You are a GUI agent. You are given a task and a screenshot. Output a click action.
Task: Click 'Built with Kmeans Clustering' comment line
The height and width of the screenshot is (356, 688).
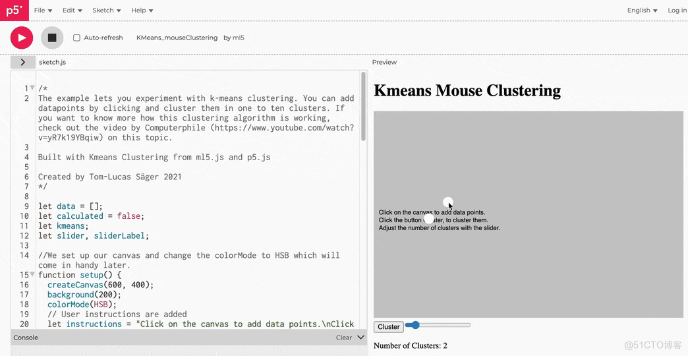point(154,157)
